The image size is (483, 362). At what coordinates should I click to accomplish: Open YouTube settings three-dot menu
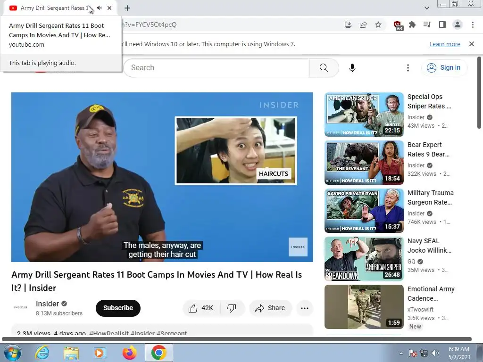coord(408,68)
